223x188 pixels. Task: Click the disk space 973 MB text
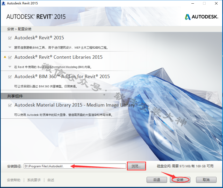click(x=185, y=166)
